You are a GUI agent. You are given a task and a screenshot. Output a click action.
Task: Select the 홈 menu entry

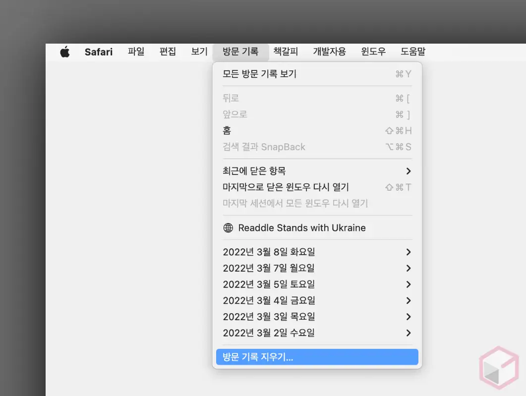click(317, 130)
